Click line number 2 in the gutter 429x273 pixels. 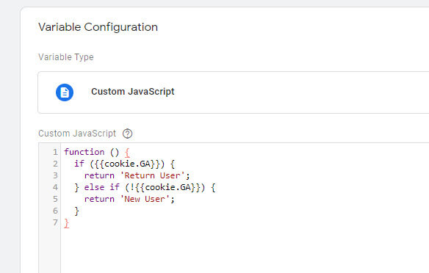55,164
